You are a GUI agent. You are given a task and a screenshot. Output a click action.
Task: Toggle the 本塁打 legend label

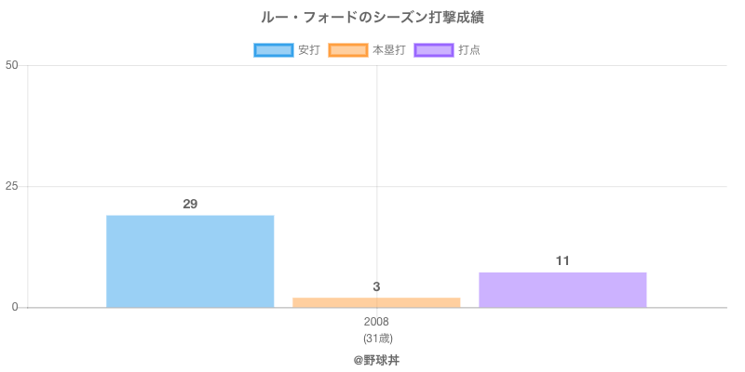tap(388, 50)
